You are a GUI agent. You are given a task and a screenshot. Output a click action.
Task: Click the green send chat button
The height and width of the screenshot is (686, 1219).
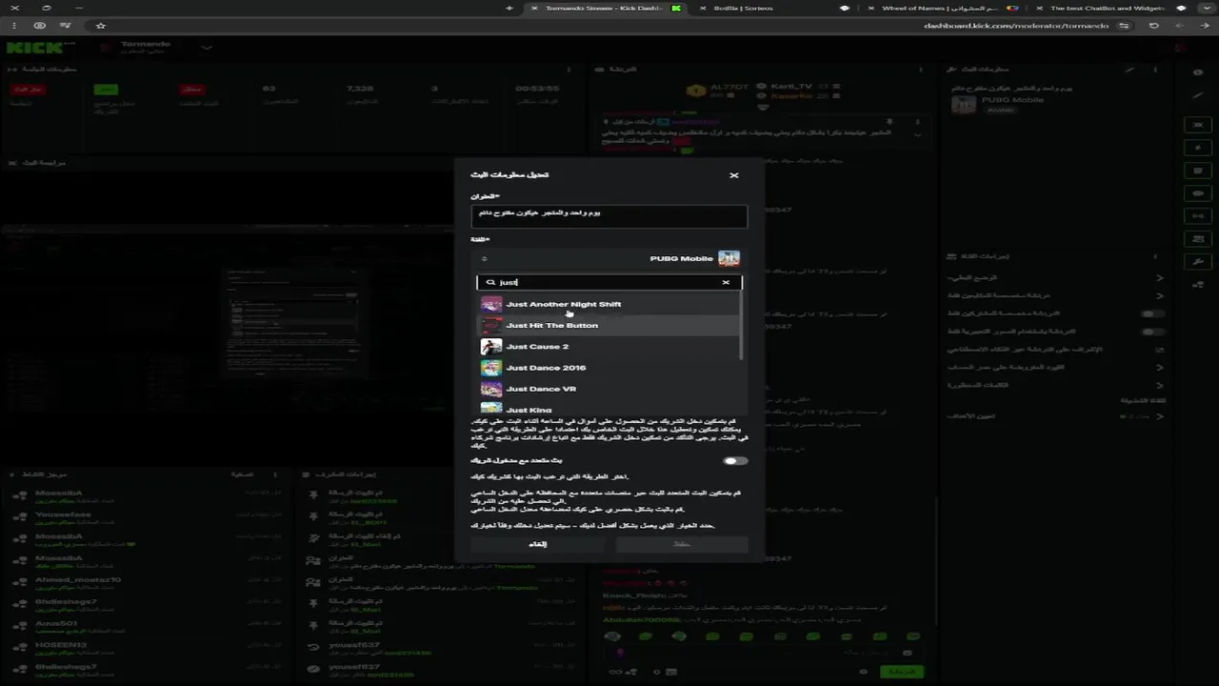(x=901, y=672)
